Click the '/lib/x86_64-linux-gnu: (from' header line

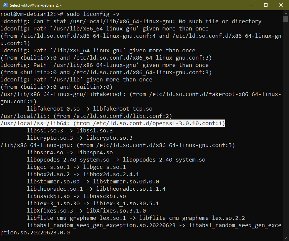coord(118,145)
